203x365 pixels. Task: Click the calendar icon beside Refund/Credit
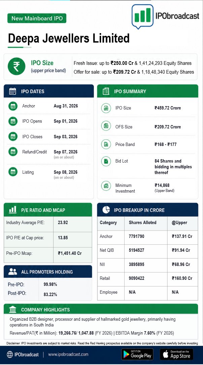click(x=13, y=152)
